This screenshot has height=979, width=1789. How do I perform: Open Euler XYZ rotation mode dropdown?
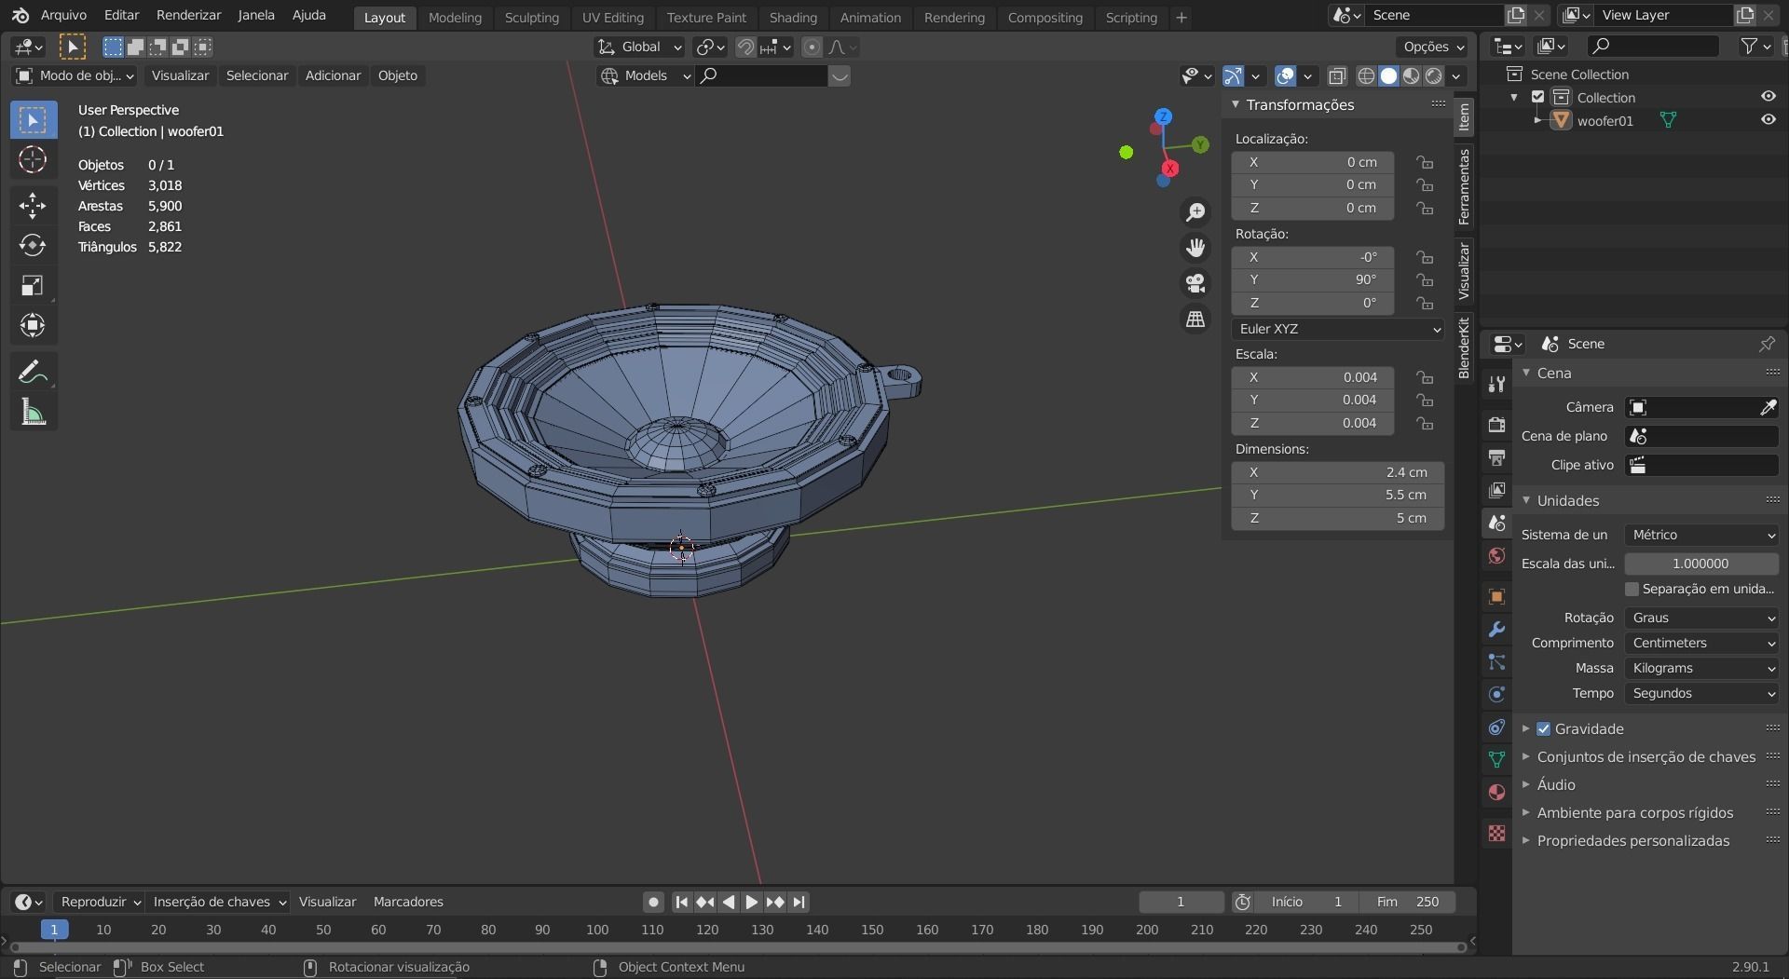coord(1338,329)
